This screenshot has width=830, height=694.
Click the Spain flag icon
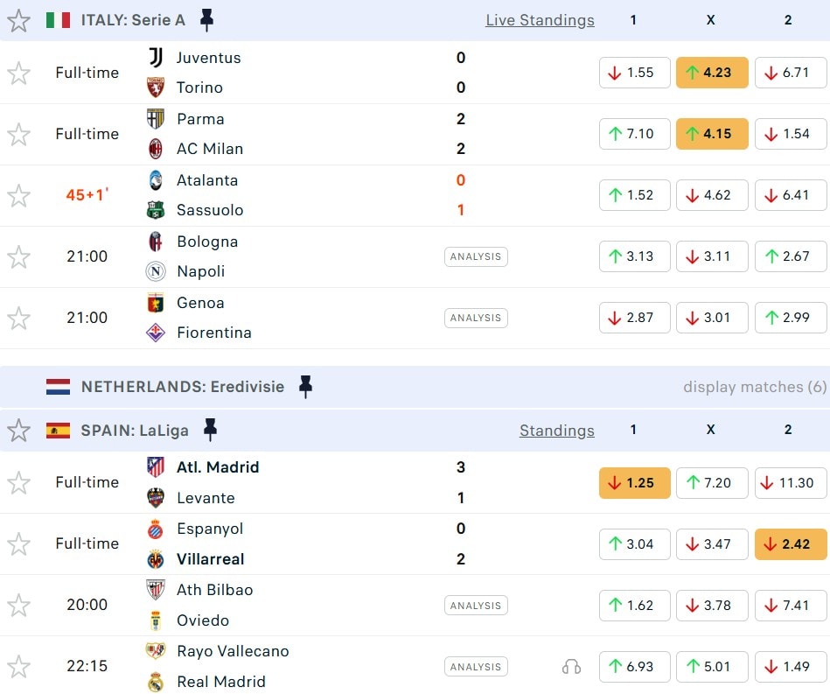58,430
